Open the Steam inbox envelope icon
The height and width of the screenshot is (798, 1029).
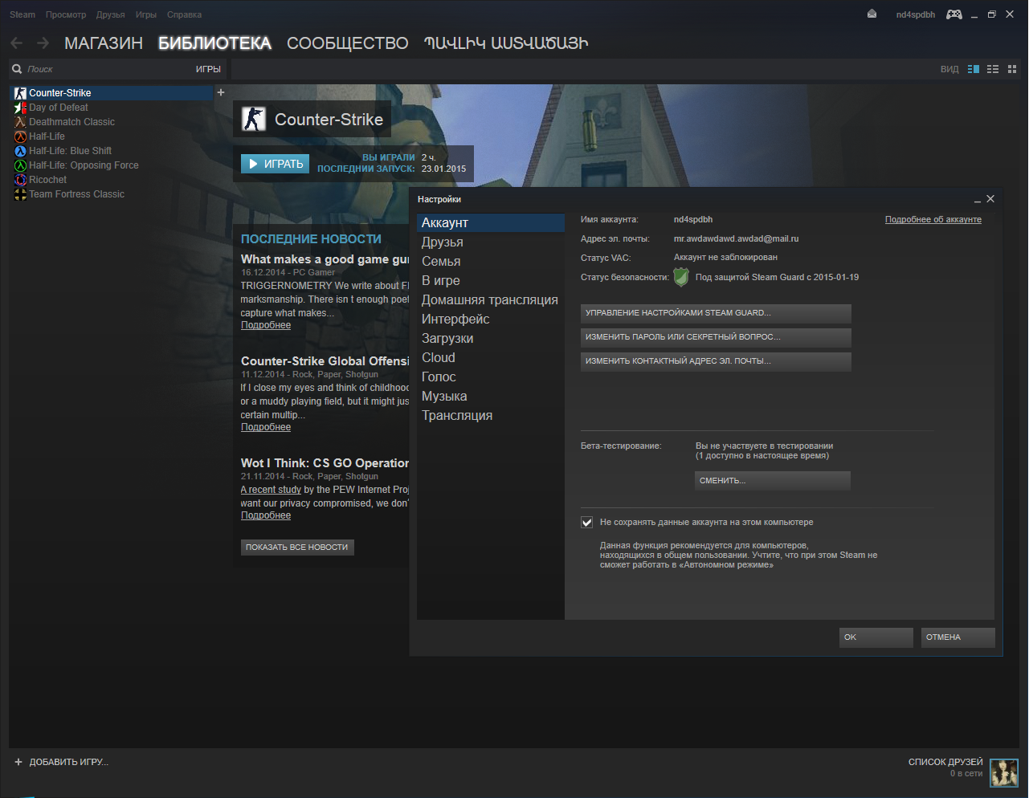point(872,14)
